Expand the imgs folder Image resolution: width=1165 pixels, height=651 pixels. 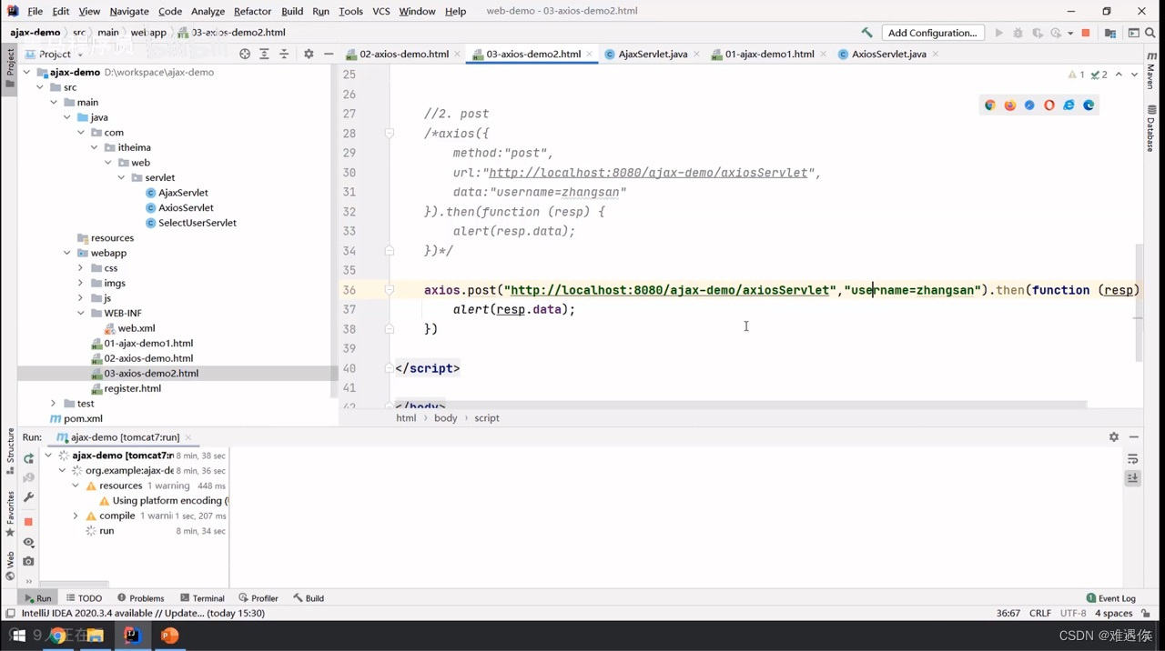pos(80,283)
